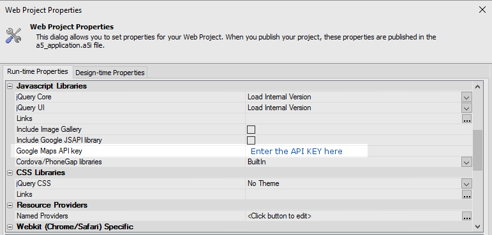Open the jQuery Core dropdown
This screenshot has width=492, height=235.
466,97
